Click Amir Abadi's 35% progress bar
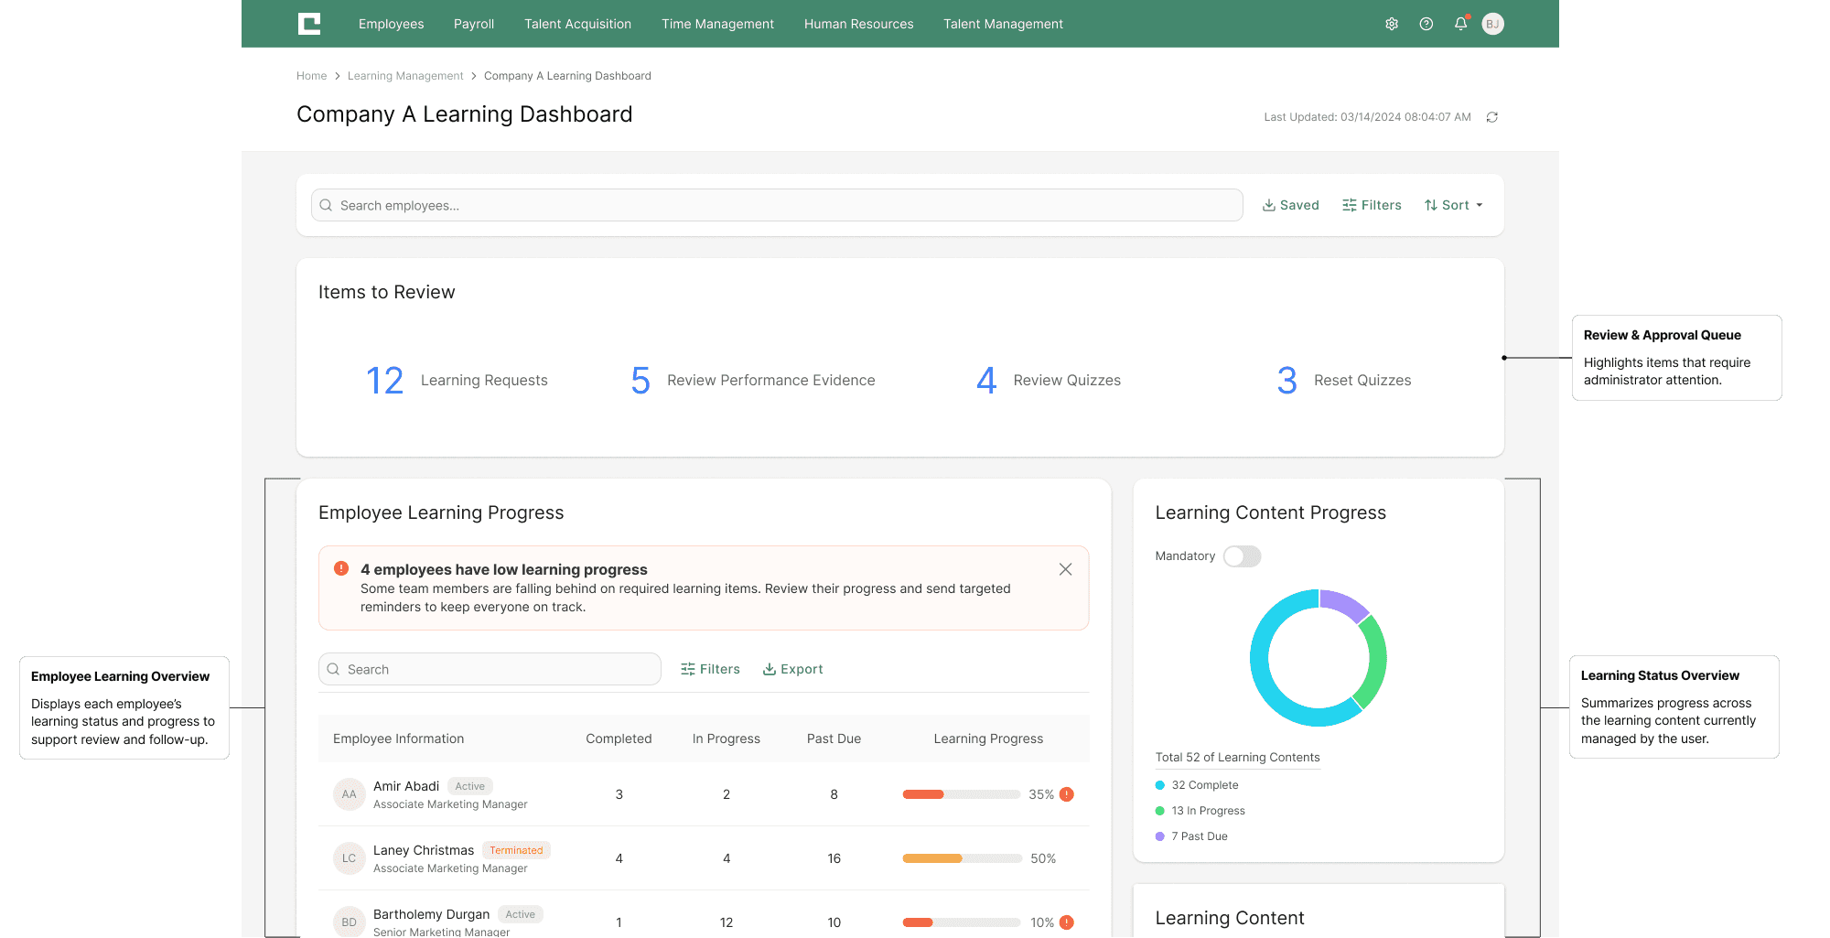This screenshot has width=1830, height=938. (x=962, y=794)
